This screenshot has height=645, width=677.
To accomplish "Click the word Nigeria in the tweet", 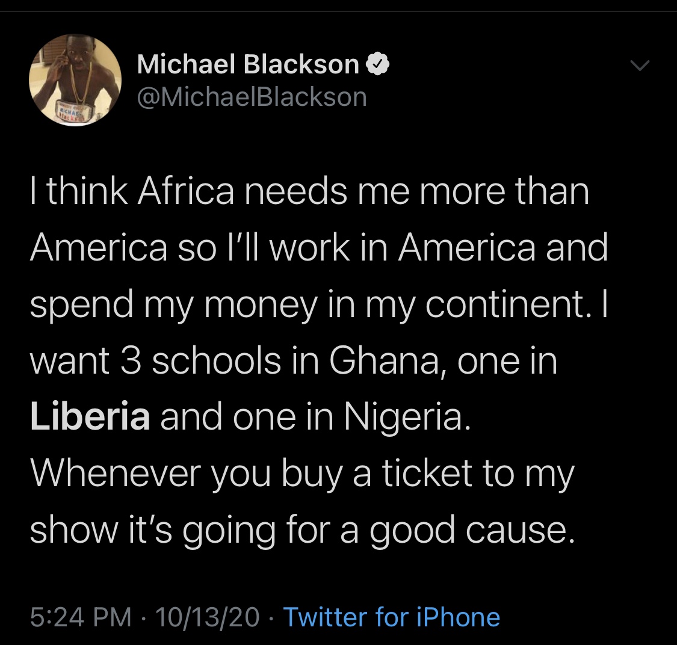I will point(404,417).
